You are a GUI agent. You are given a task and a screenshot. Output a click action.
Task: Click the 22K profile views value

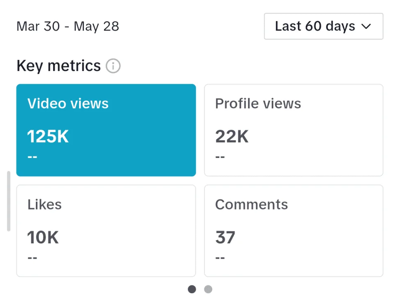pos(232,136)
